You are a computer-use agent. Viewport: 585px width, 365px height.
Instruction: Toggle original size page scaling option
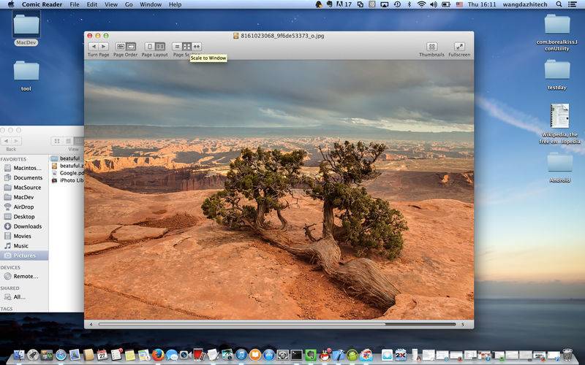tap(177, 47)
